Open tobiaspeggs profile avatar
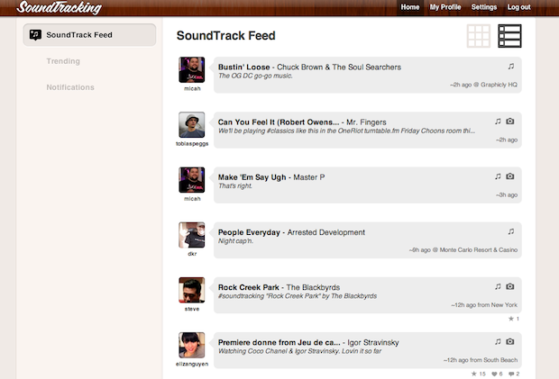Screen dimensions: 559x379 (x=191, y=124)
